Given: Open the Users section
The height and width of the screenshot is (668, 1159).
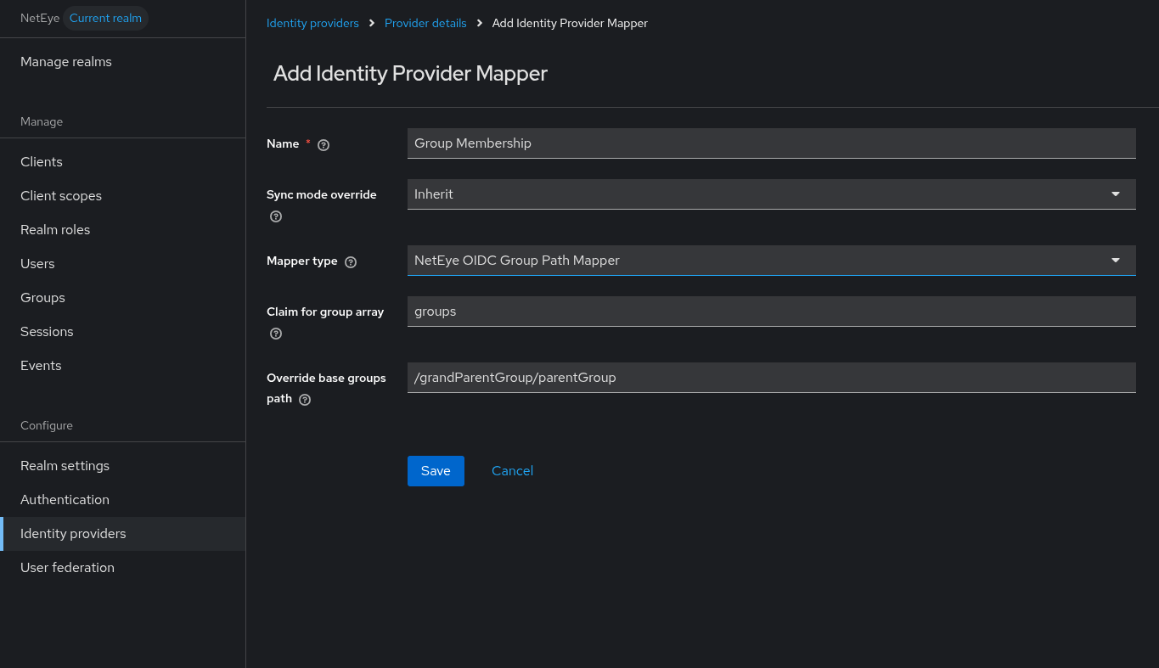Looking at the screenshot, I should [37, 263].
